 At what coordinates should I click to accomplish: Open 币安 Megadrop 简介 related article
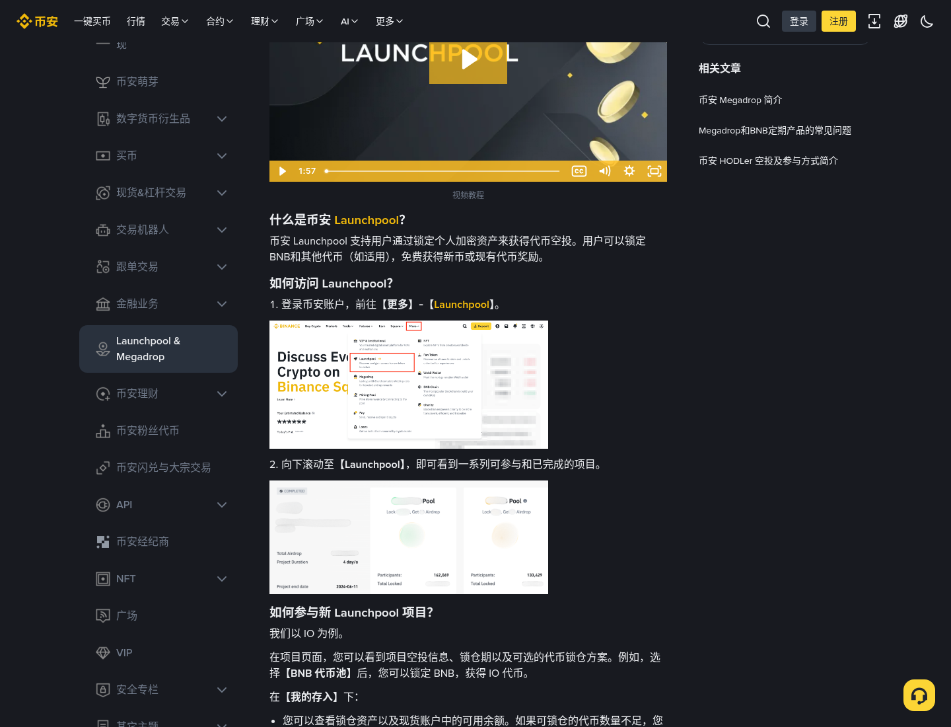(740, 100)
